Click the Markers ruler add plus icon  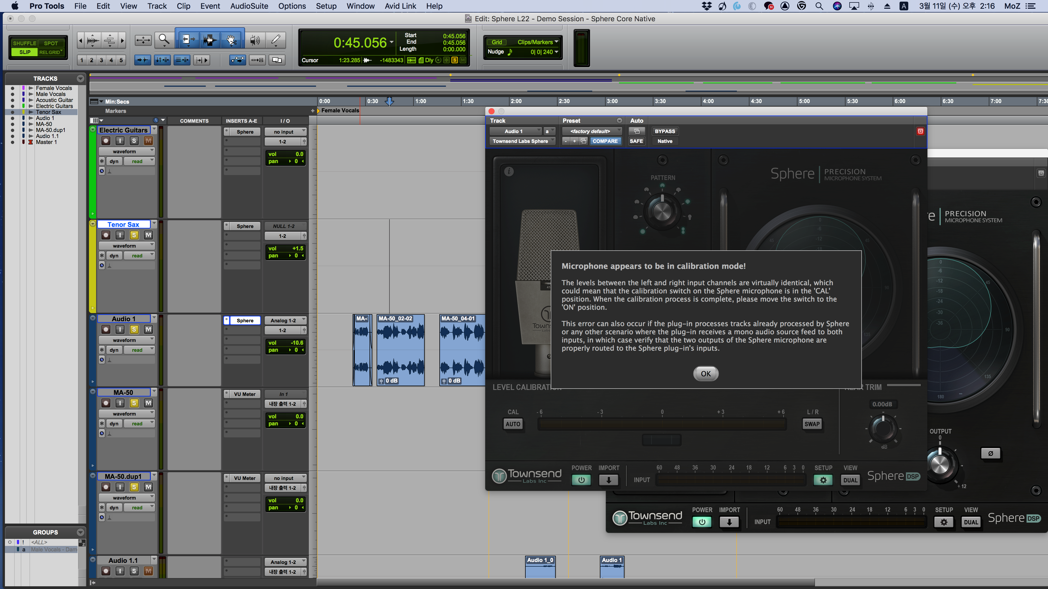[312, 110]
